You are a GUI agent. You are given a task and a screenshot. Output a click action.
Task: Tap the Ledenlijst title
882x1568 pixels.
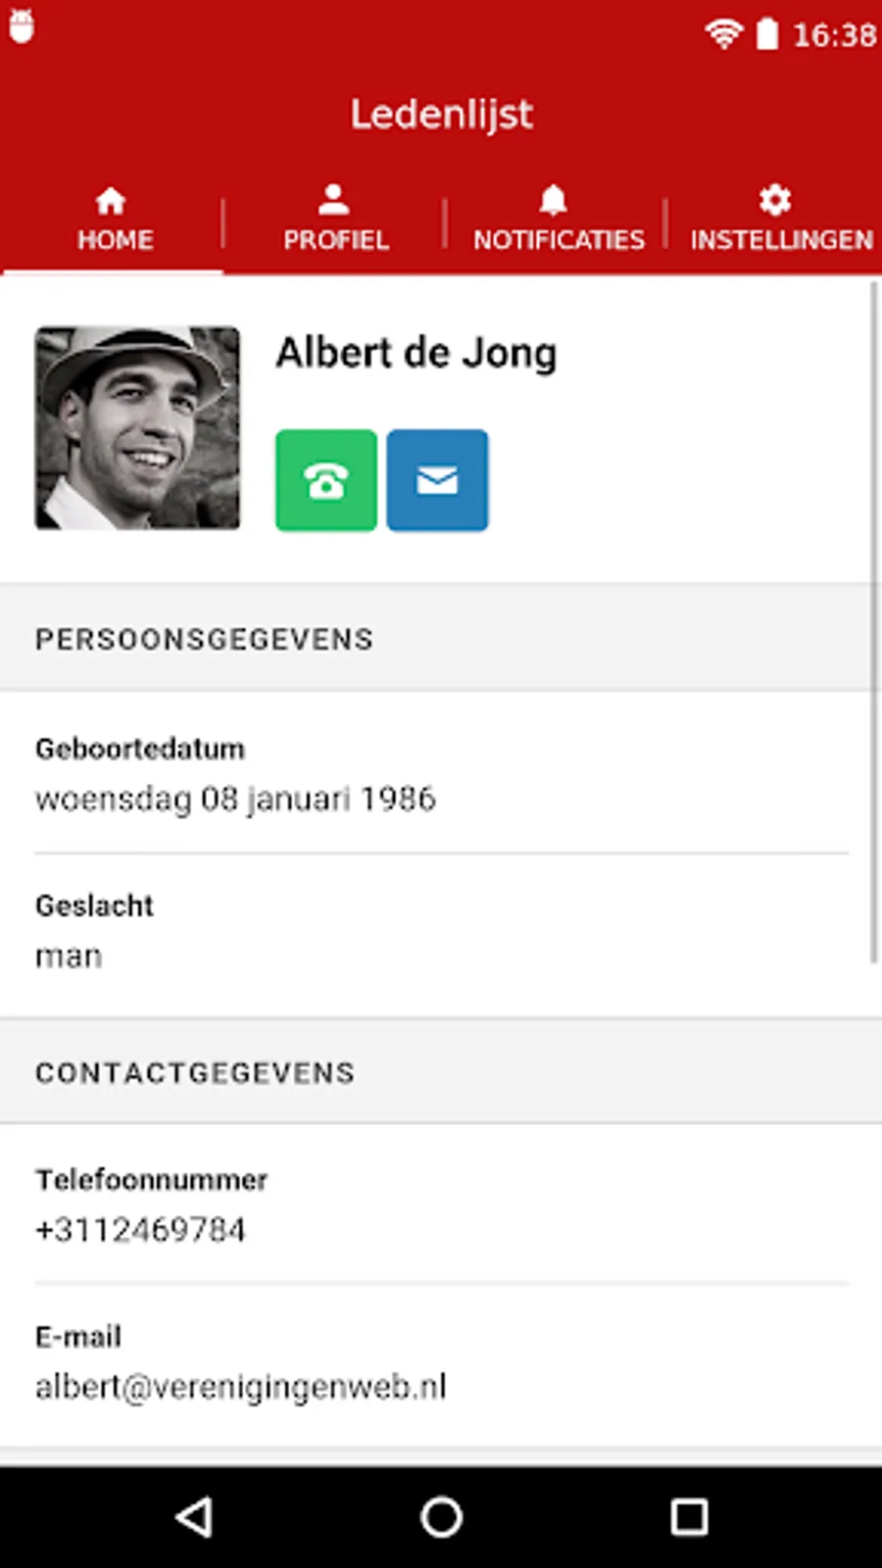[442, 114]
